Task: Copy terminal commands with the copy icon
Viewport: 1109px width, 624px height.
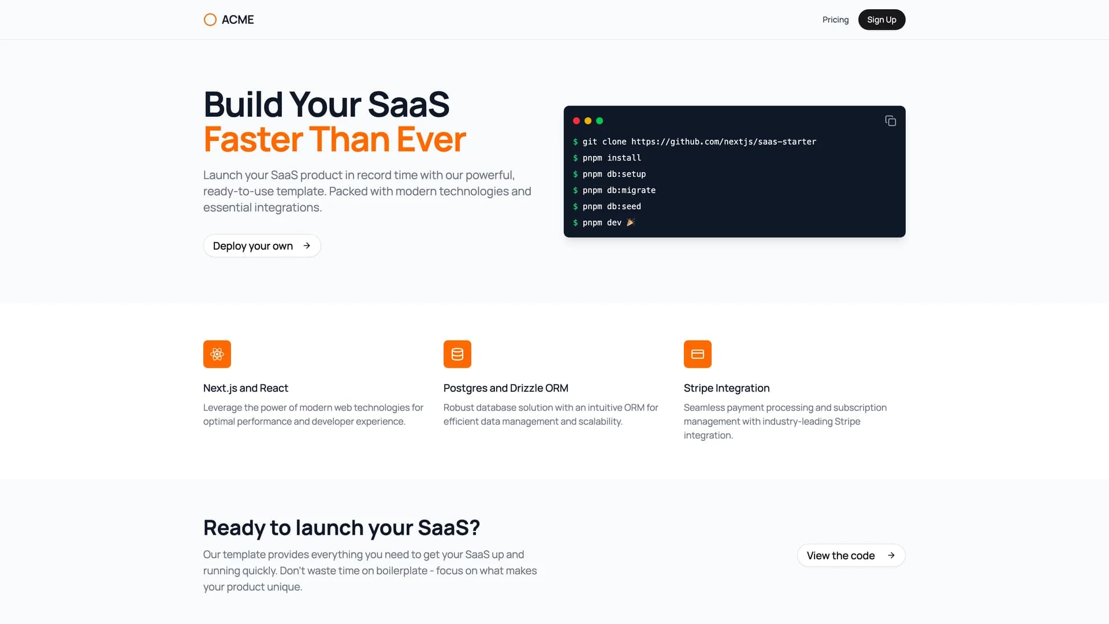Action: click(x=890, y=121)
